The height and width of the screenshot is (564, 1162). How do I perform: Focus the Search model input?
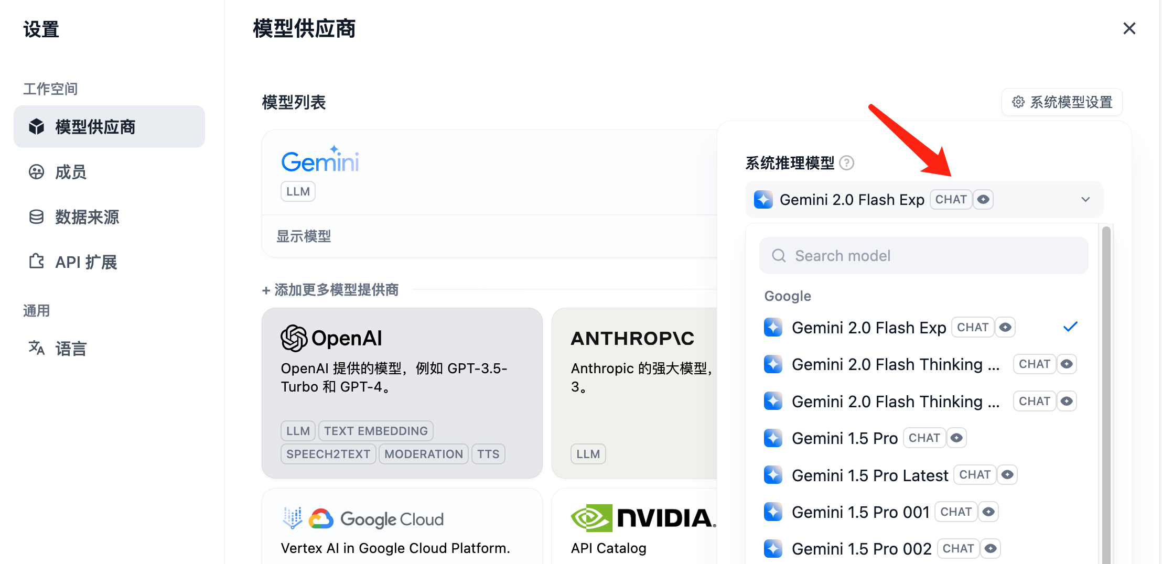924,256
